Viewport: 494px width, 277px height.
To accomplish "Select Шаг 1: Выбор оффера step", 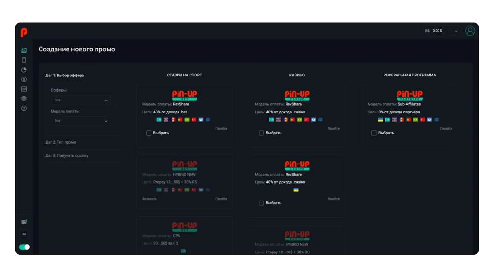I will 64,76.
